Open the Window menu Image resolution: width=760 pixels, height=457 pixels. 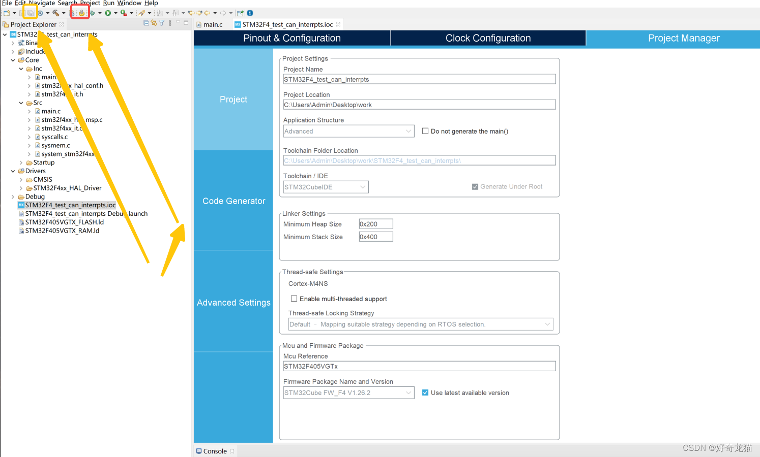[x=129, y=3]
